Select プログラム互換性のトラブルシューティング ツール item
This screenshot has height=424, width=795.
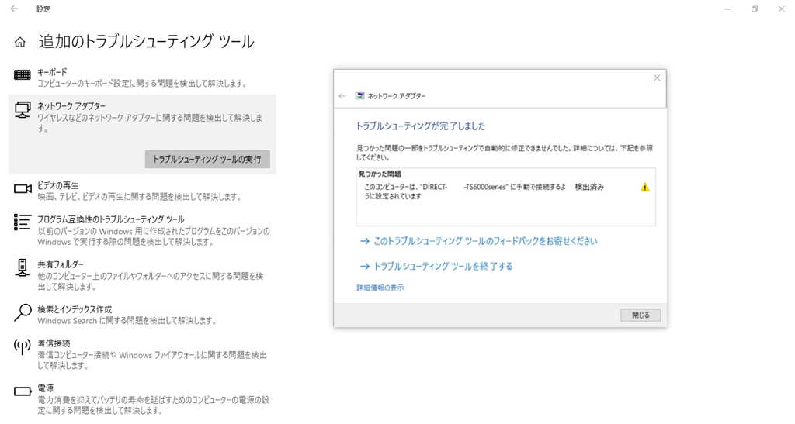[x=142, y=230]
